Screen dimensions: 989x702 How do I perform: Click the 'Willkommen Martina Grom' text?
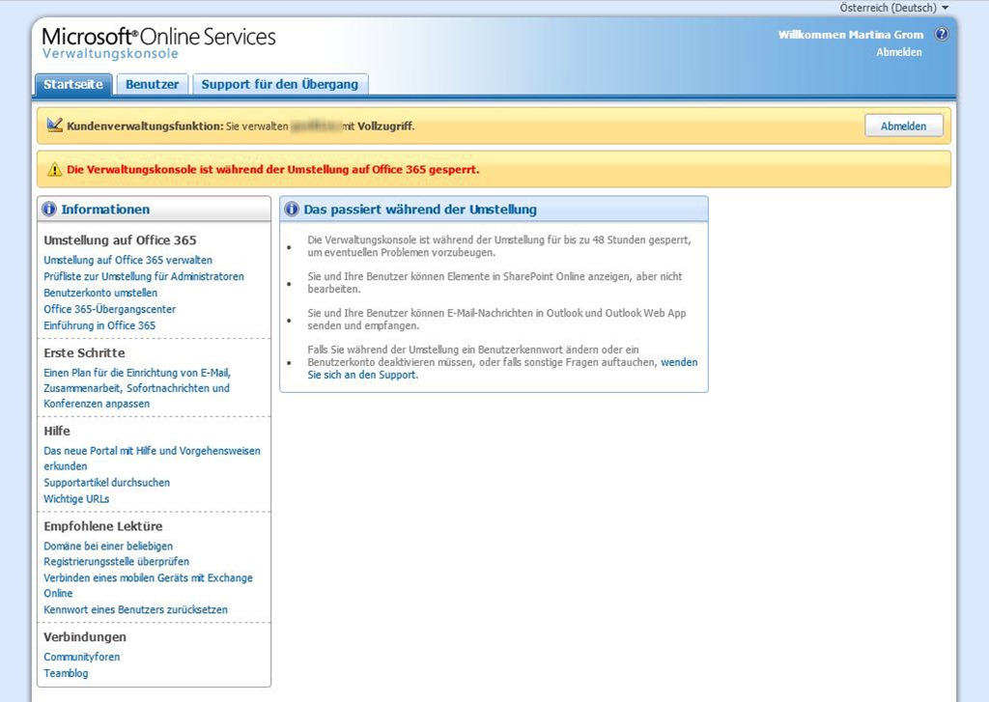[x=850, y=35]
